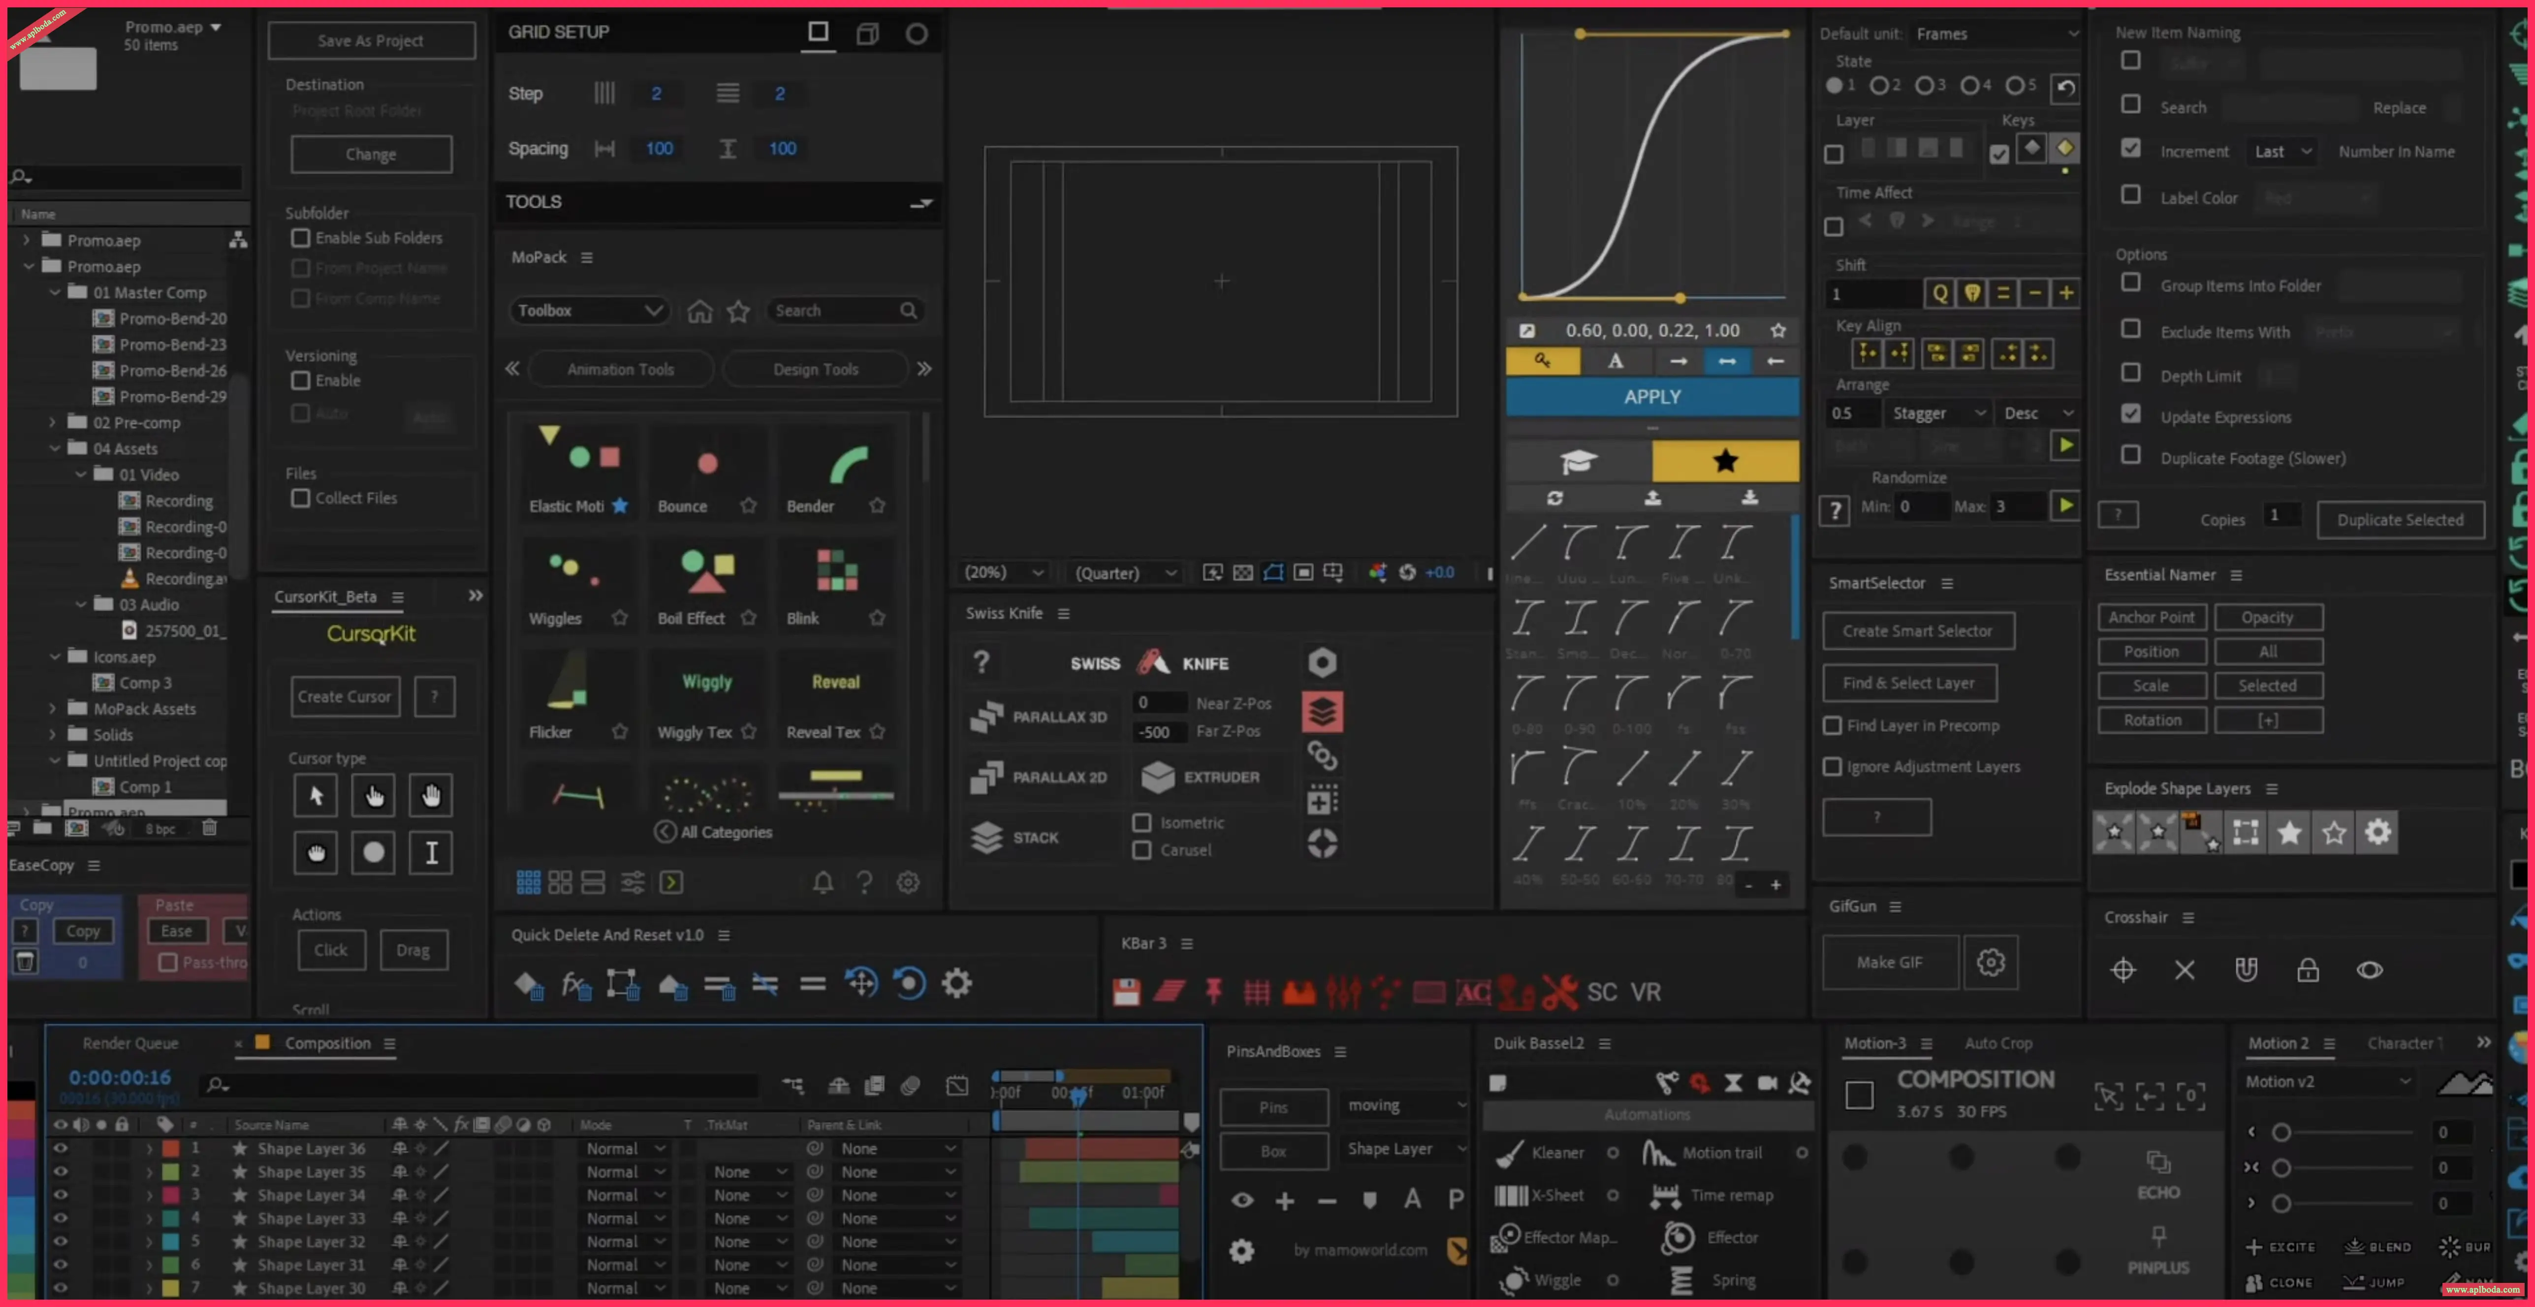Open Mode dropdown for Shape Layer 36
The image size is (2535, 1307).
coord(626,1149)
